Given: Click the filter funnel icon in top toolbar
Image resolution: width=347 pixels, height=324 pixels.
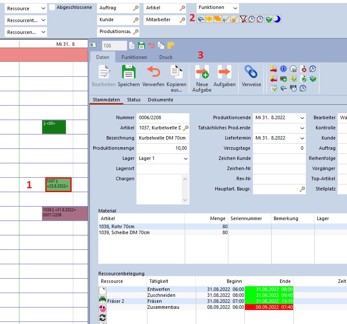Looking at the screenshot, I should [x=243, y=19].
